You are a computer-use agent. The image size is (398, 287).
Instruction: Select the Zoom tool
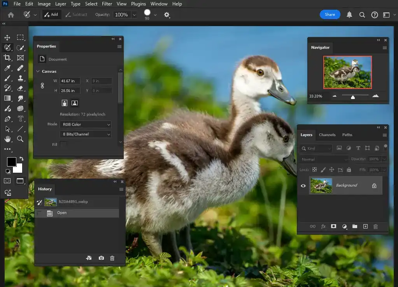coord(21,139)
